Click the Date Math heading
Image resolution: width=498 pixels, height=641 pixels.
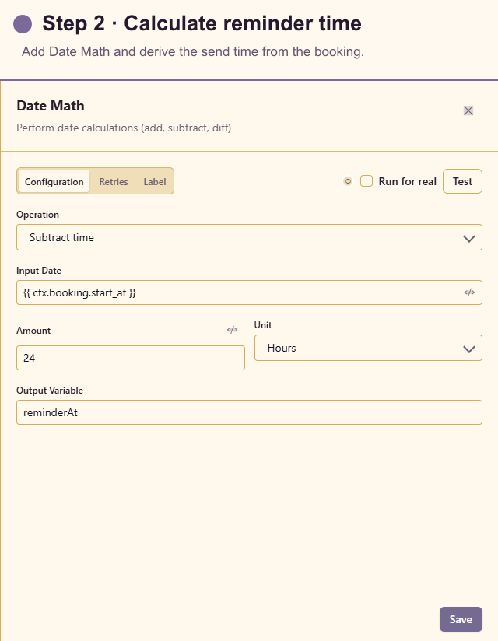click(51, 106)
